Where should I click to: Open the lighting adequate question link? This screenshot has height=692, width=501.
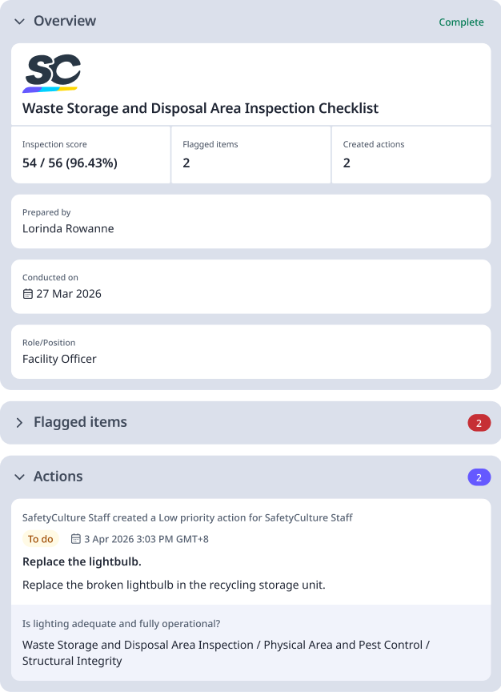(x=121, y=624)
